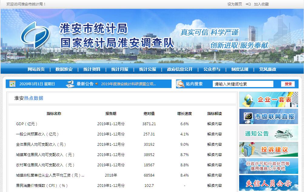
Task: Click the megaphone icon for 最新公告
Action: (70, 84)
